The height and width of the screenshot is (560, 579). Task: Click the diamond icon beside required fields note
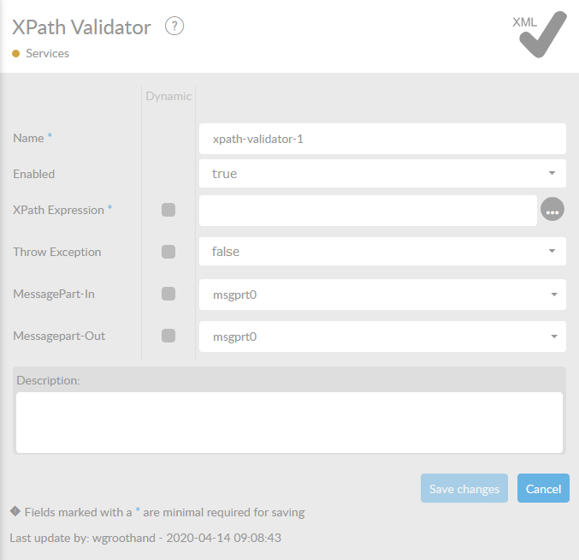(x=15, y=511)
